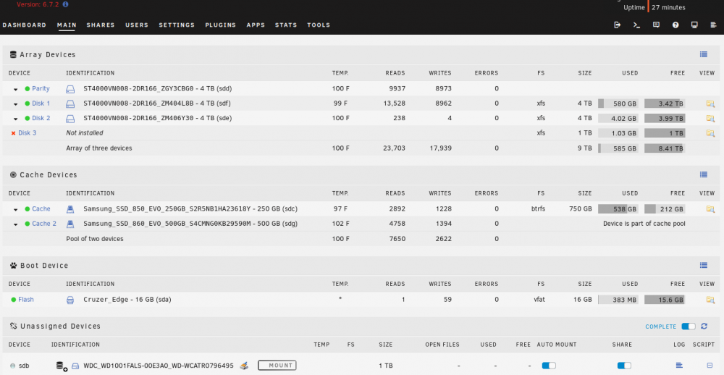Image resolution: width=724 pixels, height=375 pixels.
Task: Click Disk 1 used-space bar 580 GB
Action: click(618, 104)
